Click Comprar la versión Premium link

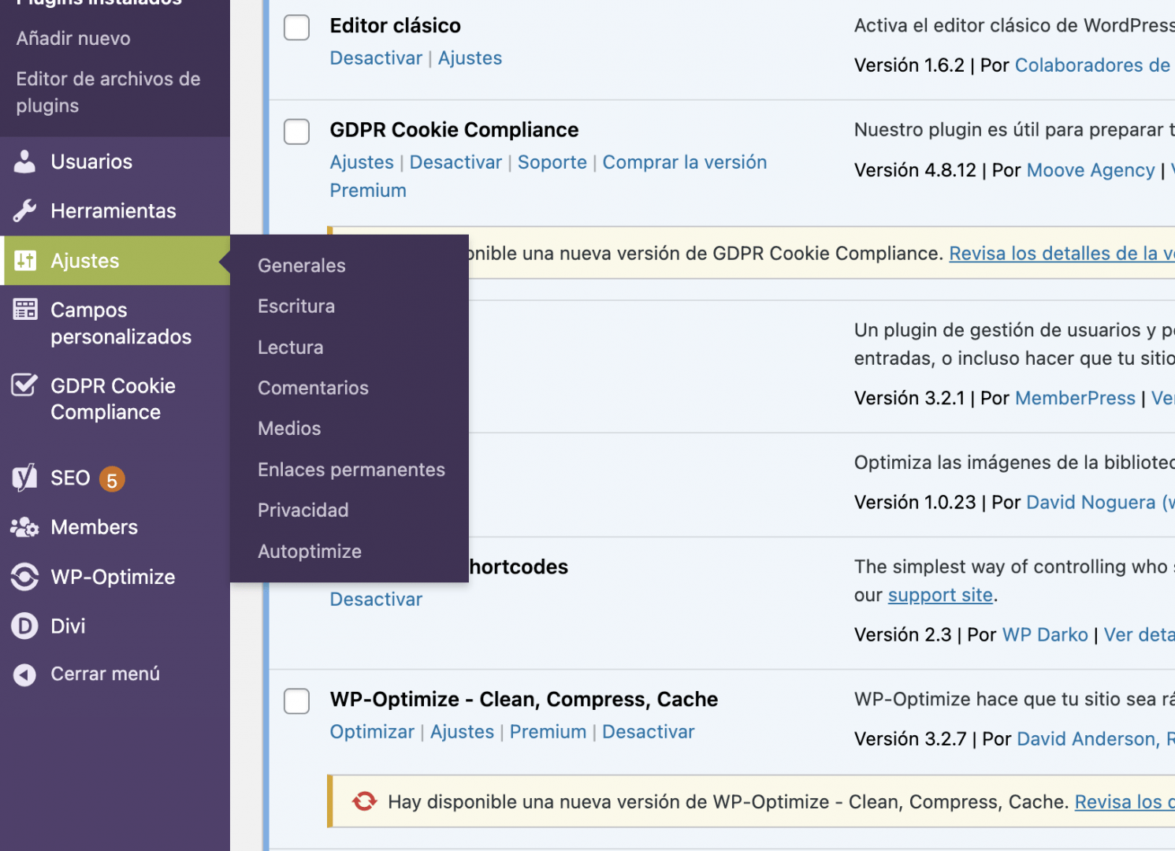click(x=548, y=177)
